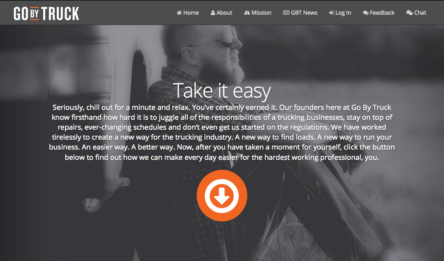Click the house icon beside Home
The image size is (444, 261).
coord(179,13)
